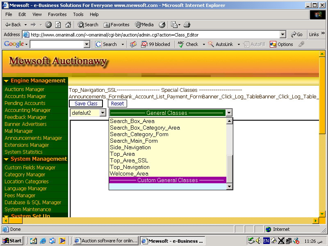Click the Google toolbar news/bookmark icon

133,44
